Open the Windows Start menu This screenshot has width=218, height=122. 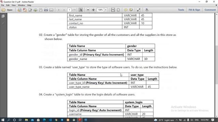[x=3, y=120]
